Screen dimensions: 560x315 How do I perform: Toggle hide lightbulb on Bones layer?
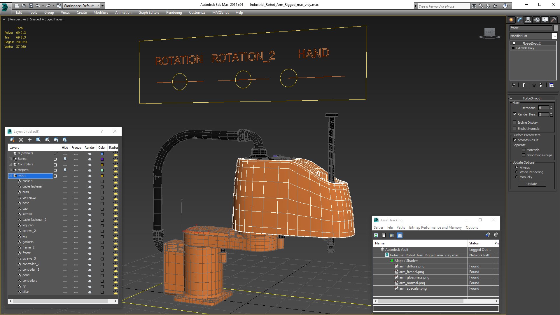pyautogui.click(x=65, y=159)
